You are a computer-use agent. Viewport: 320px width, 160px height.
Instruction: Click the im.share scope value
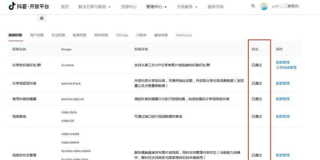(67, 65)
